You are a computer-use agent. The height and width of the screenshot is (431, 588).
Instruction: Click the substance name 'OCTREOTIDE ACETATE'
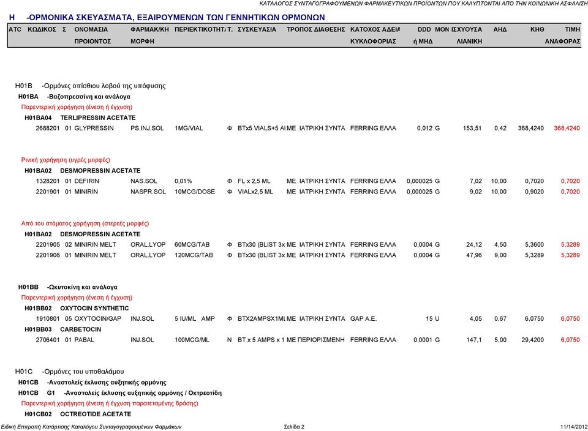96,414
